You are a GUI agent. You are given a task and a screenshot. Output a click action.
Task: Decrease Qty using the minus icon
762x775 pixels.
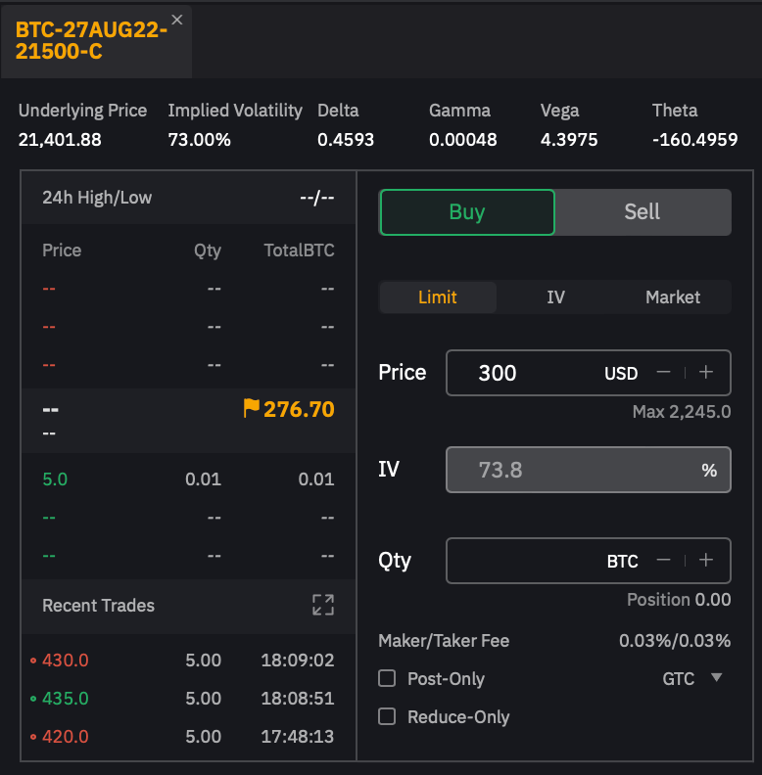[x=663, y=561]
